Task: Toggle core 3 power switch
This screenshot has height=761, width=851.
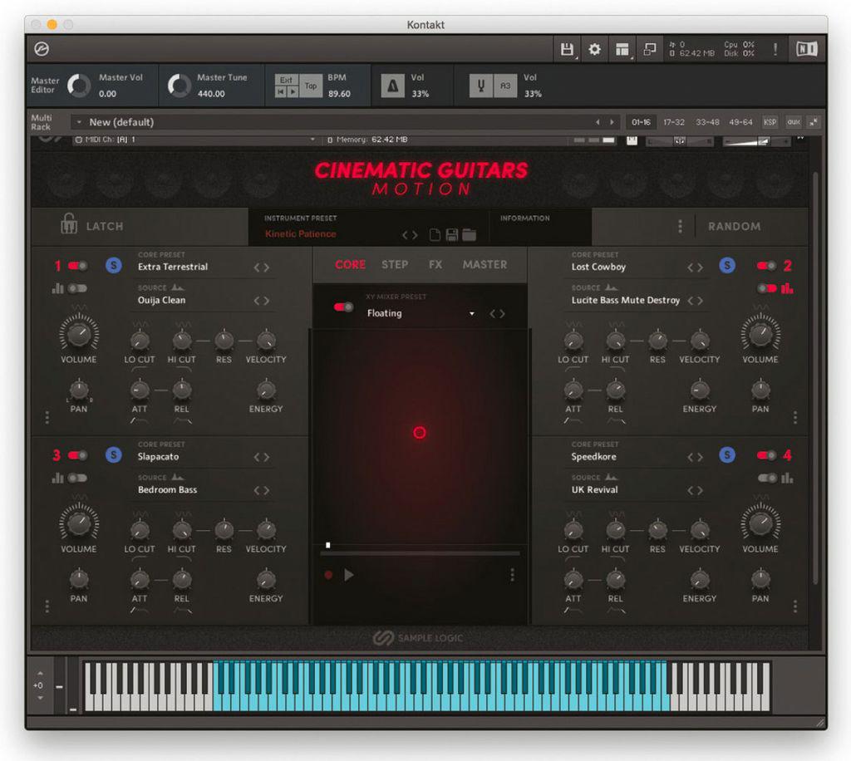Action: coord(77,455)
